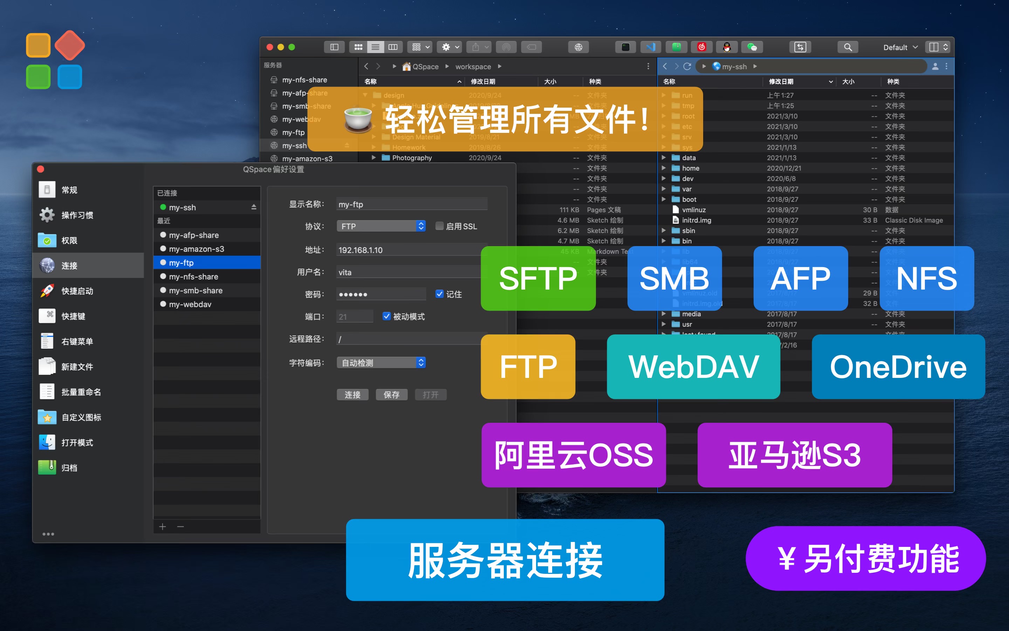Toggle the sidebar button in QSpace toolbar
The height and width of the screenshot is (631, 1009).
[x=334, y=47]
